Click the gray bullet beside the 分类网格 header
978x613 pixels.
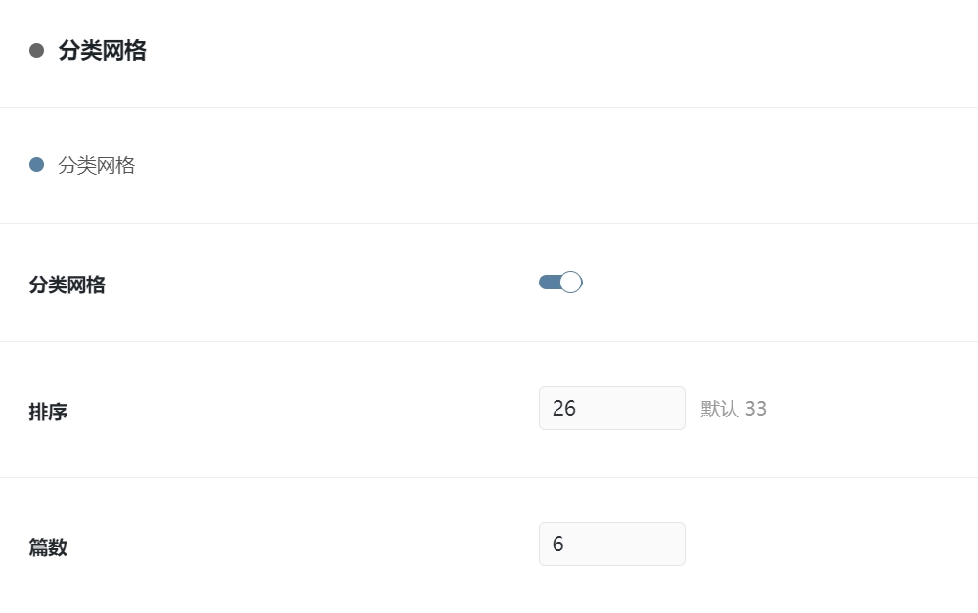click(x=37, y=50)
